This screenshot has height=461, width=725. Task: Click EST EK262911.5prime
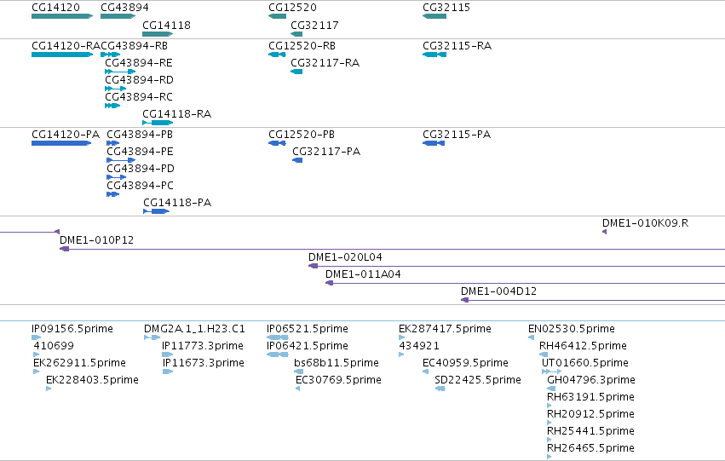coord(36,372)
